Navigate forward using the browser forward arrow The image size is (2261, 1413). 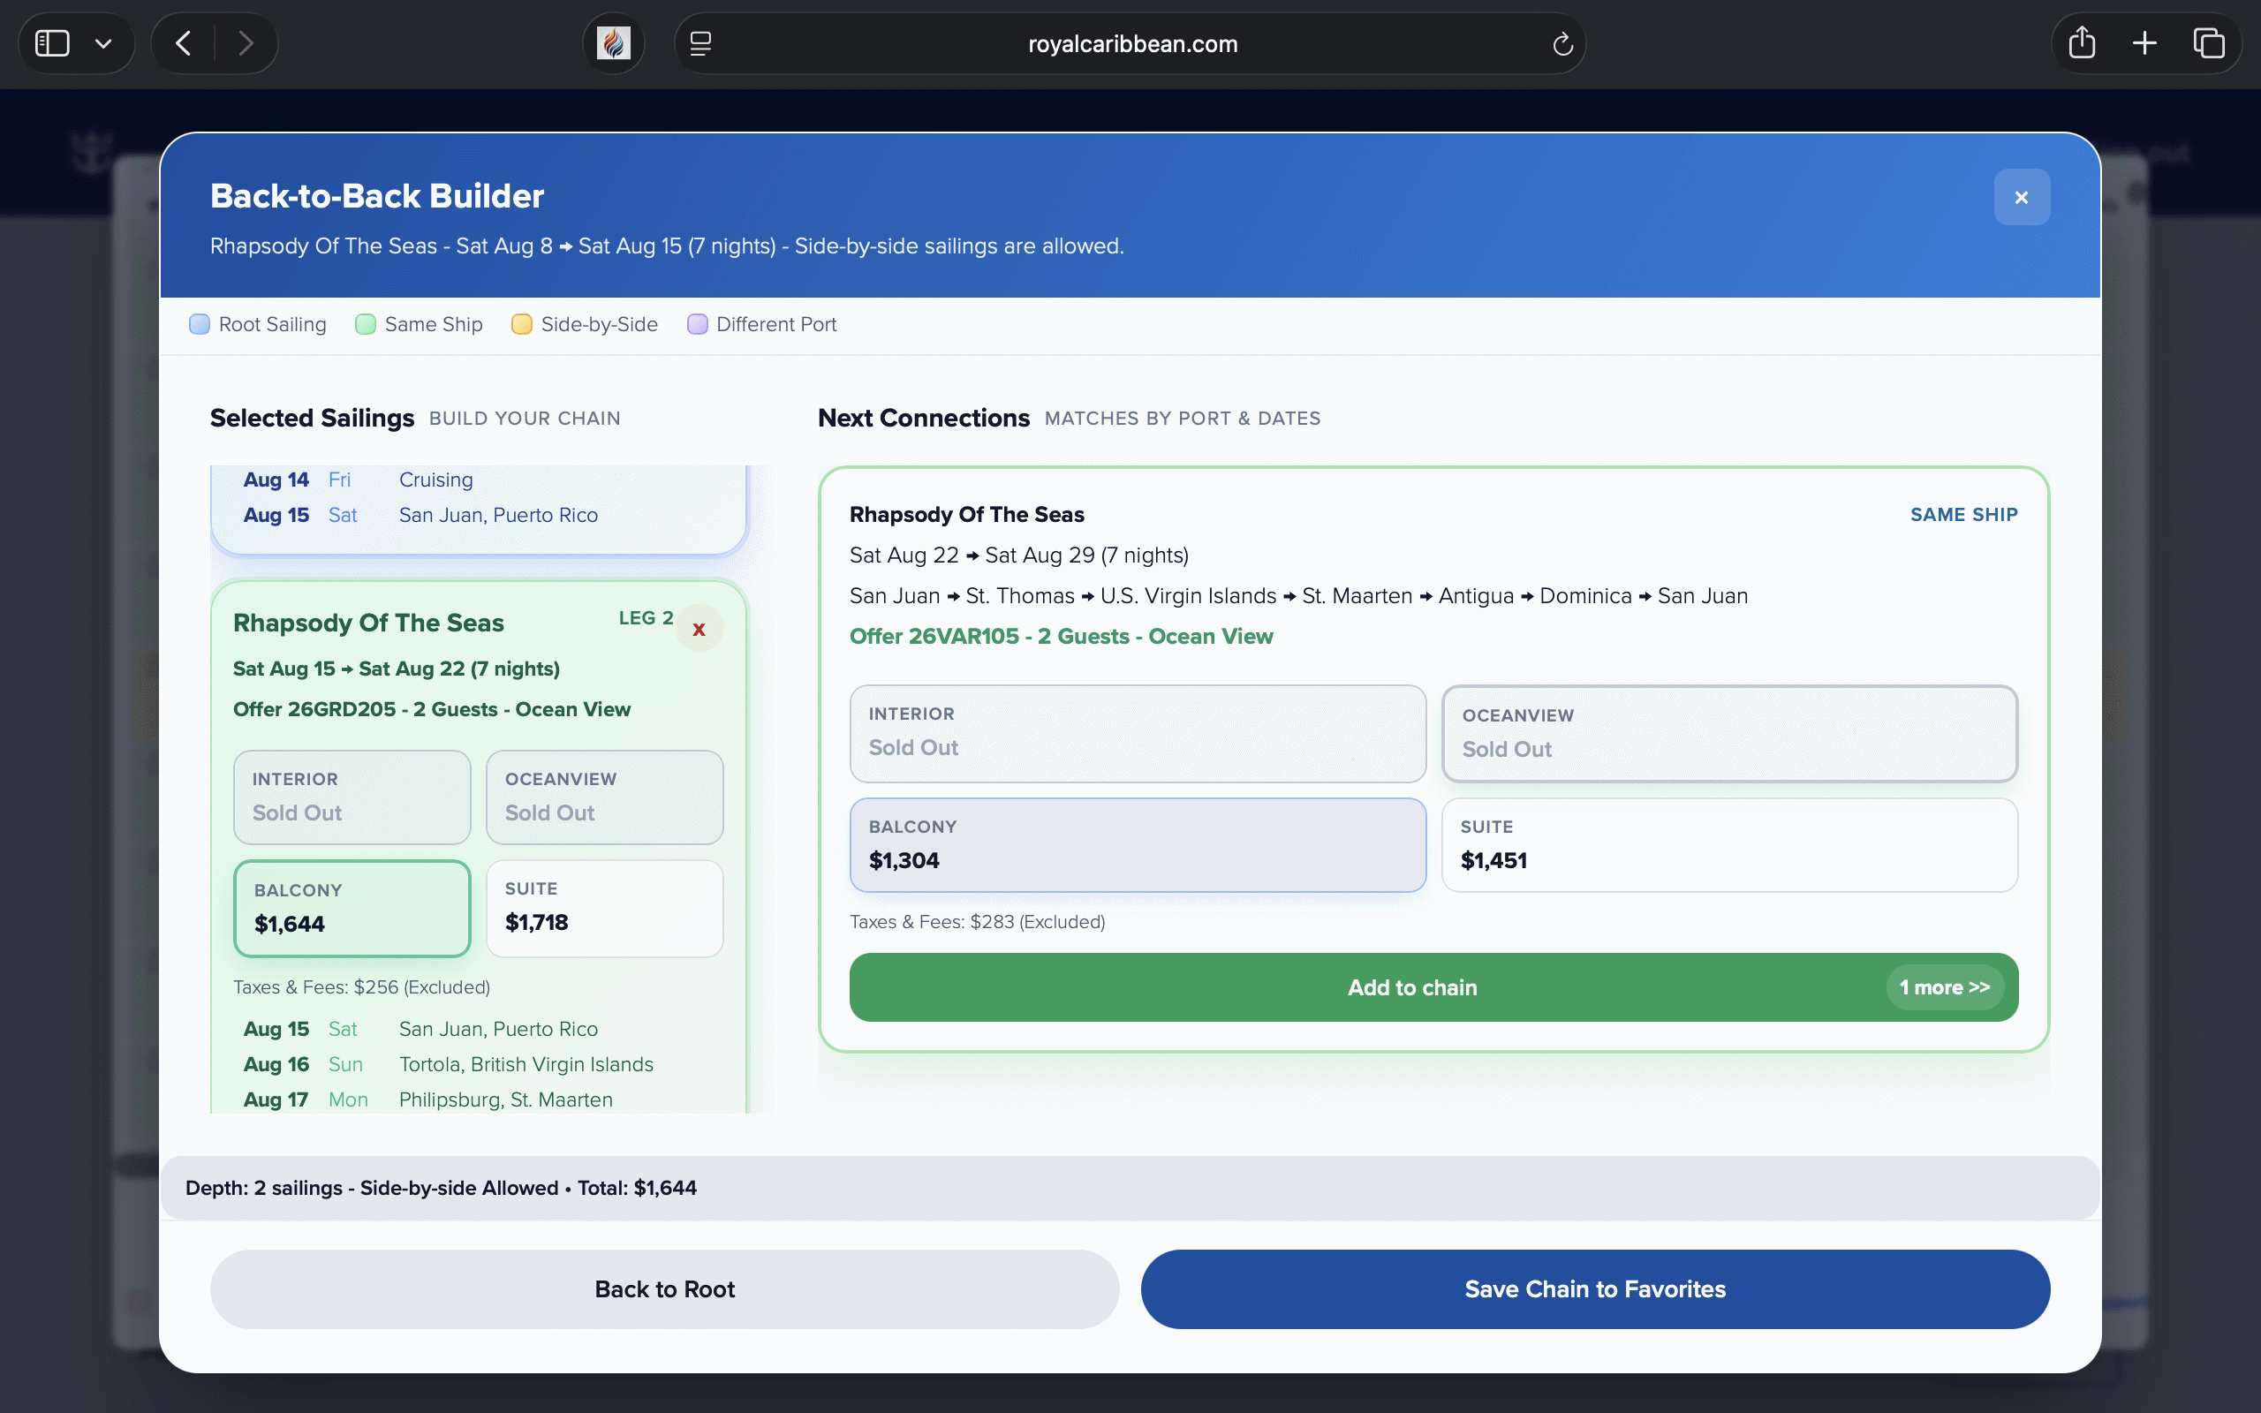click(246, 42)
